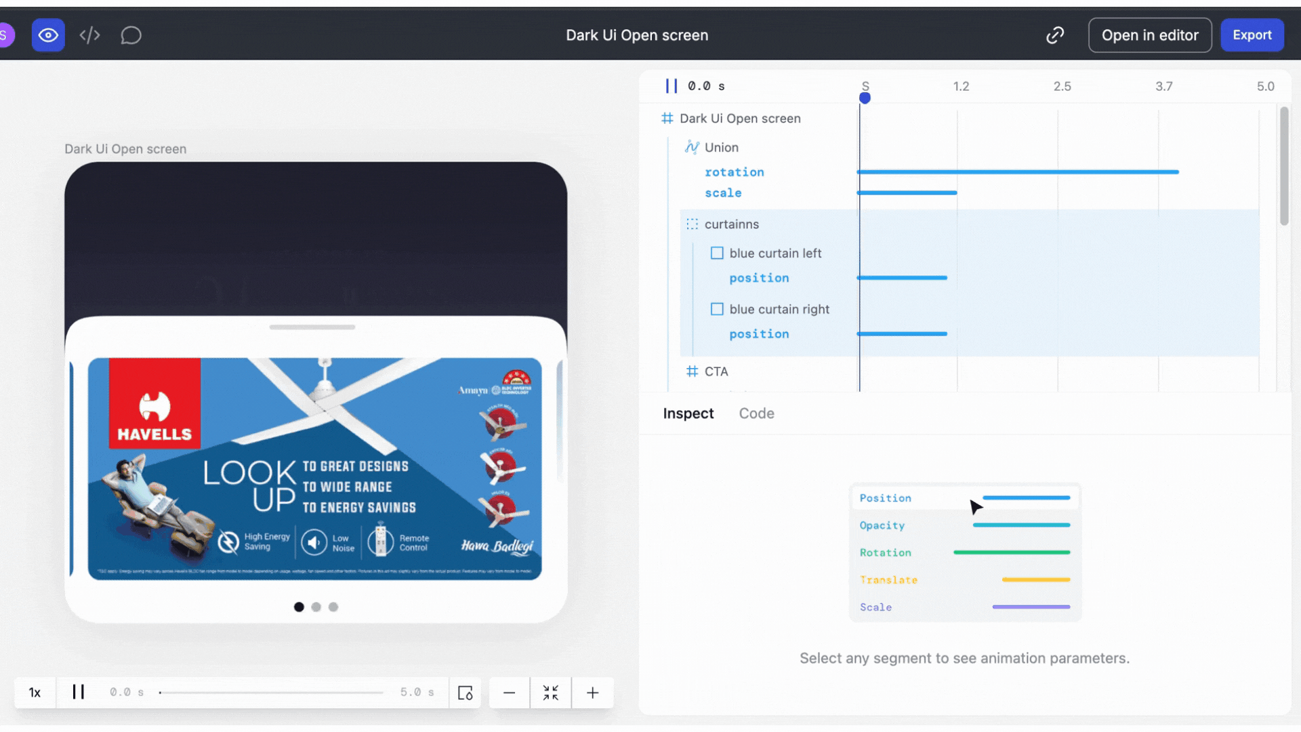Click the bottom sheet drag handle
This screenshot has width=1301, height=732.
312,327
